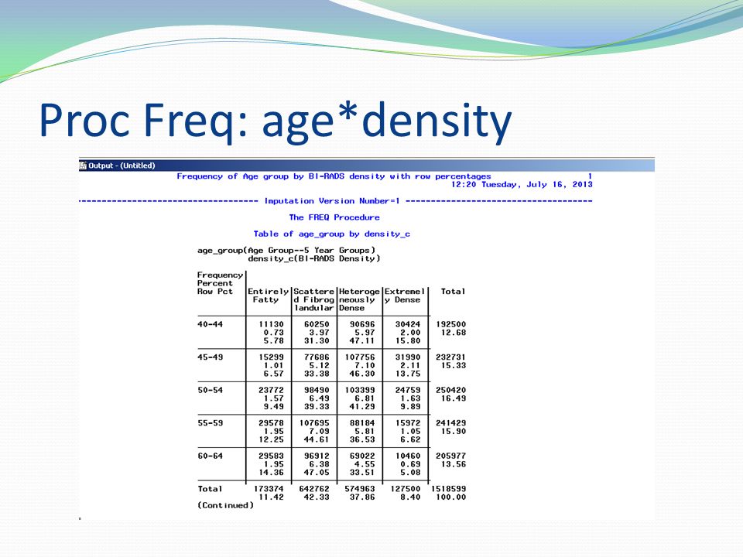Image resolution: width=743 pixels, height=557 pixels.
Task: Click the Output window icon in title bar
Action: [83, 166]
